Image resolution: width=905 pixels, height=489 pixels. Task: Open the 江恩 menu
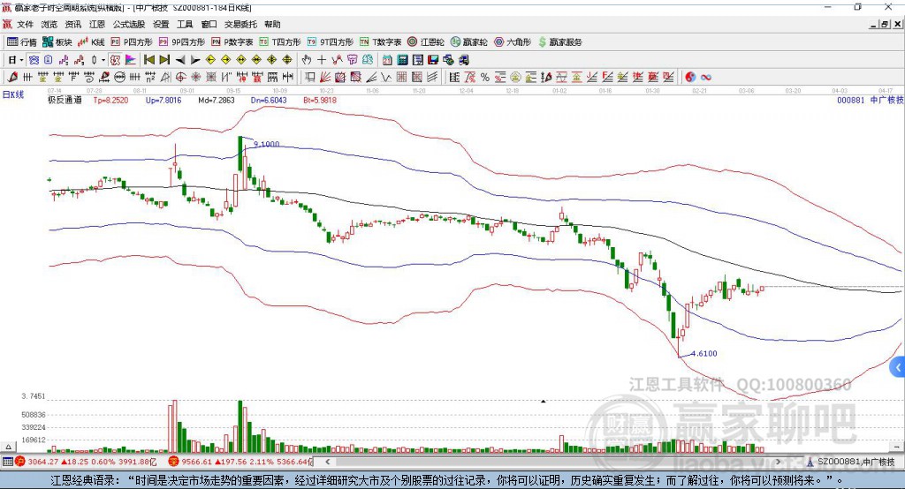pos(97,24)
